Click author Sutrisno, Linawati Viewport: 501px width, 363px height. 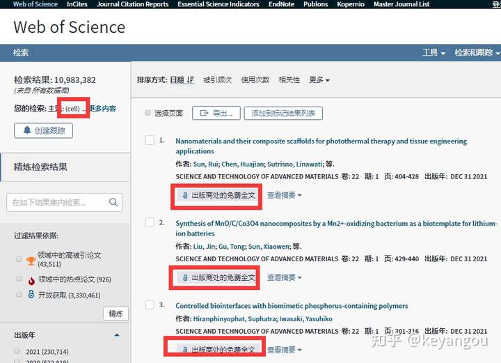295,164
